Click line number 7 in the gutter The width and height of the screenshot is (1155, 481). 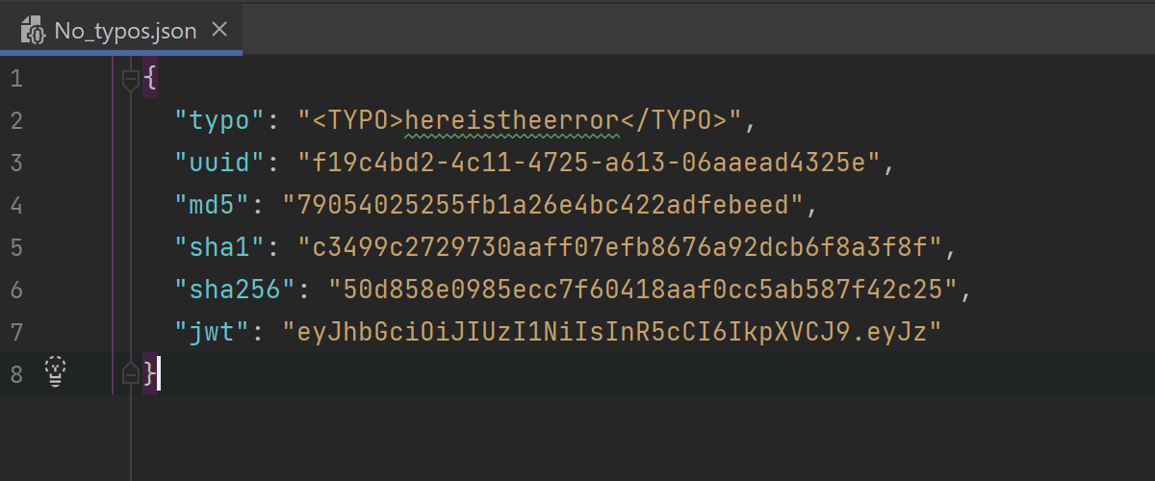(x=15, y=332)
